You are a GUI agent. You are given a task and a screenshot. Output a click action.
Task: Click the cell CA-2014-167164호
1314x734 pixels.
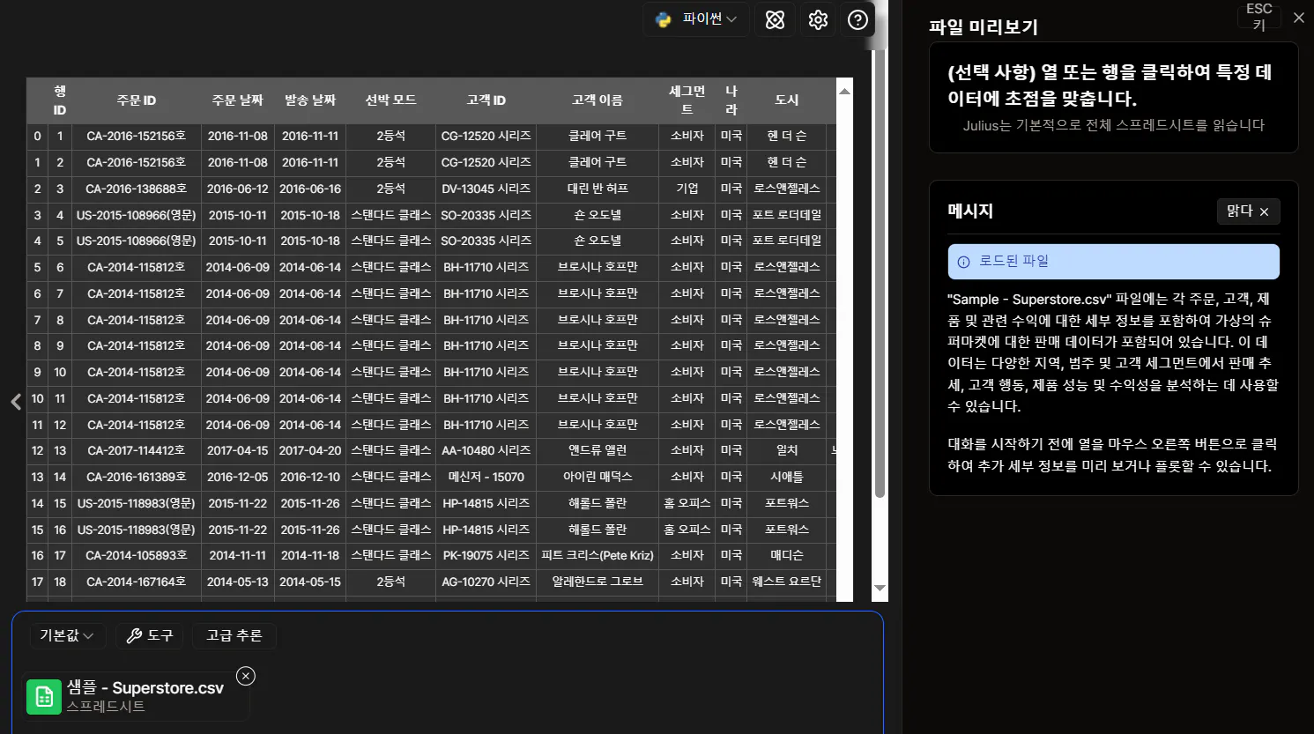[137, 582]
